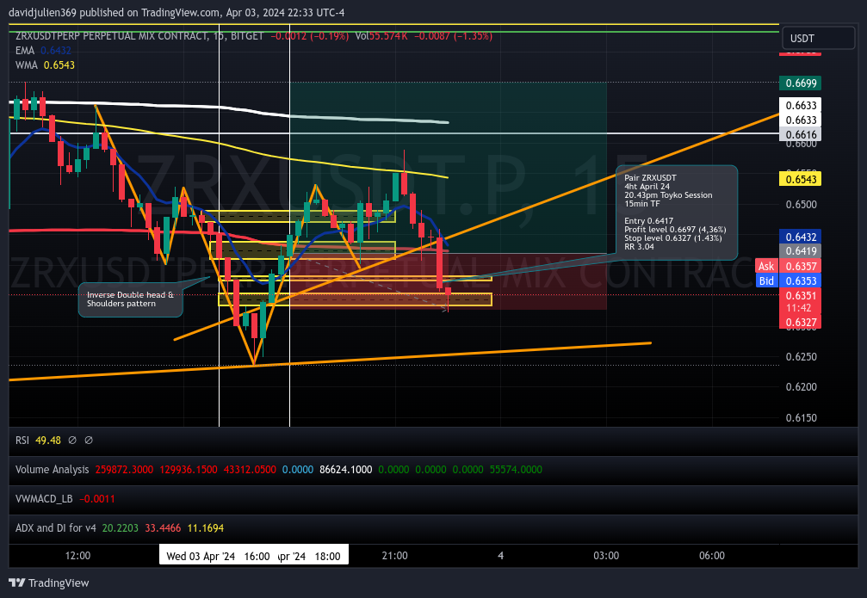Click the green 0.6699 profit price label

[800, 83]
